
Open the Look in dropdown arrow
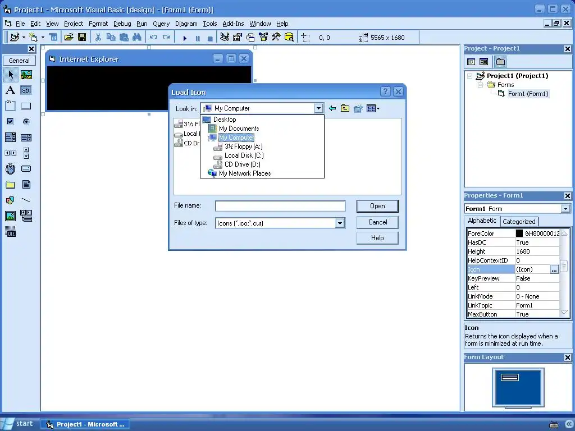(318, 108)
